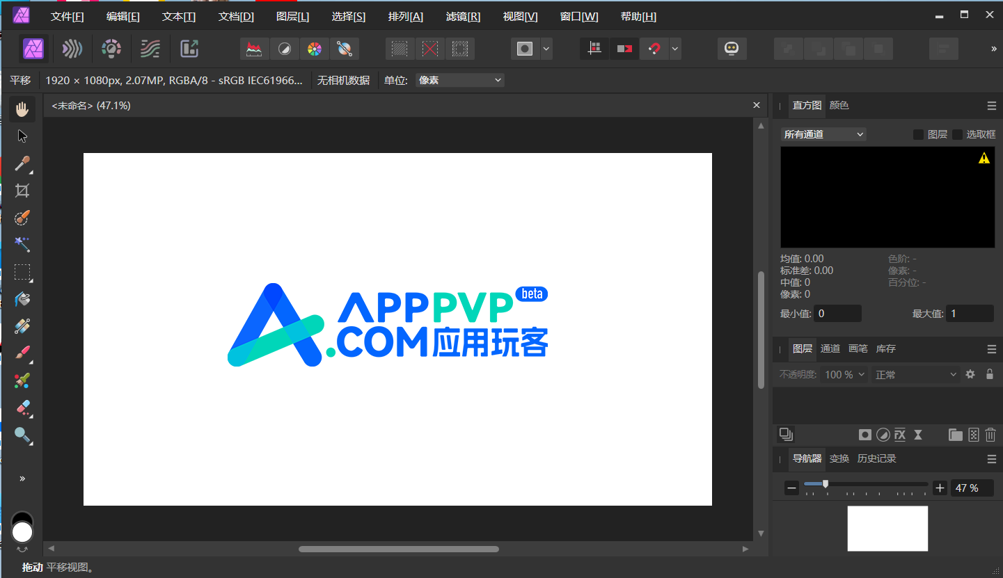Toggle the layer lock icon

(990, 374)
